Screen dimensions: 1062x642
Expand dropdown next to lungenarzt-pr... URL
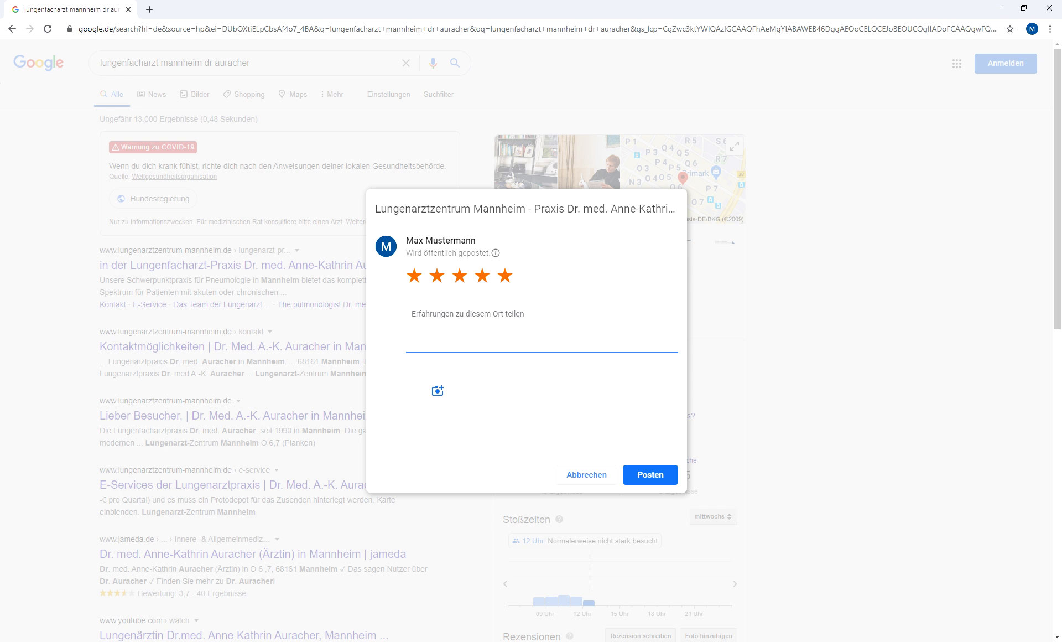[297, 251]
